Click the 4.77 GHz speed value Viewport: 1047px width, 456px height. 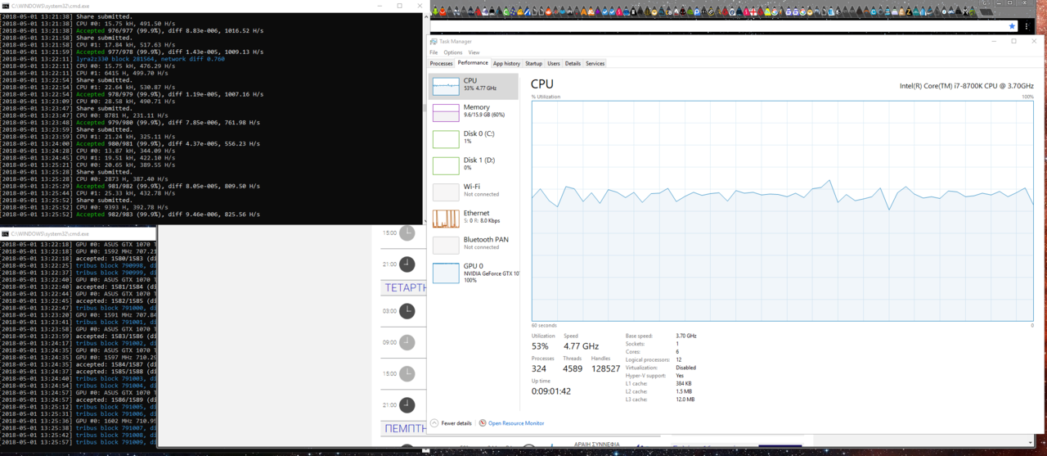tap(581, 346)
